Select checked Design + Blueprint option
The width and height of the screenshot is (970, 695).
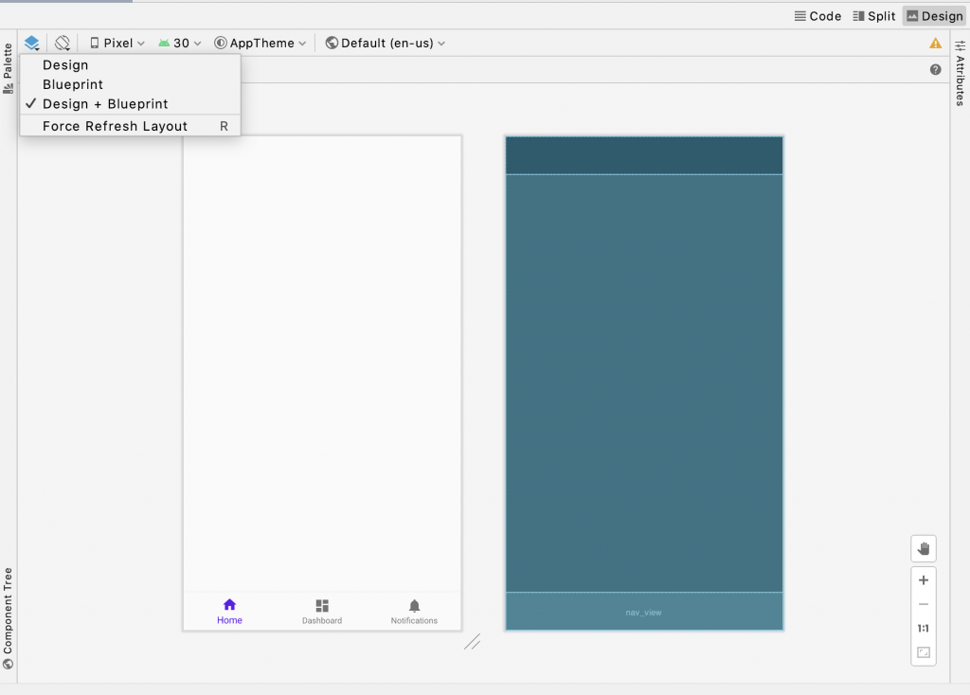click(130, 104)
